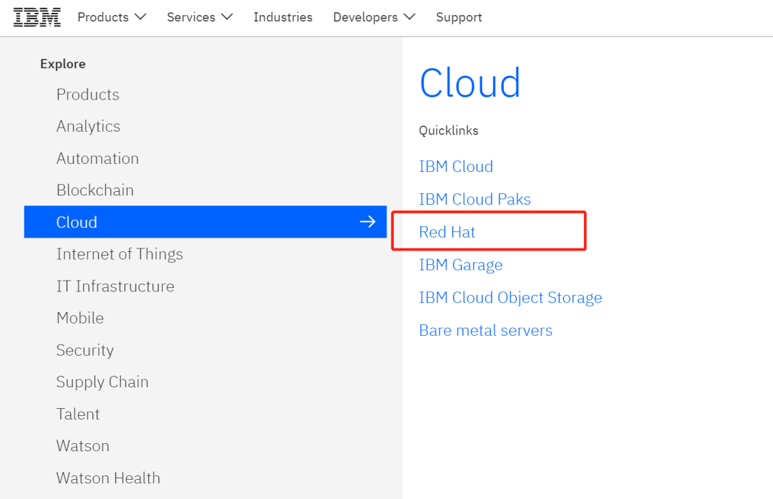773x499 pixels.
Task: Open Bare metal servers link
Action: [485, 331]
